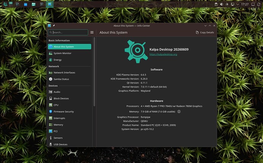The width and height of the screenshot is (263, 163).
Task: Open the application launcher in the panel
Action: [5, 4]
